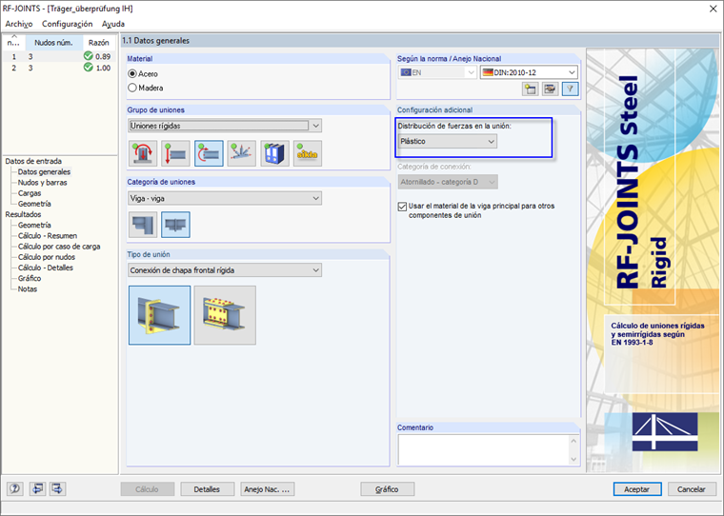Select Cálculo - Detalles in the navigator
Screen dimensions: 724x516
click(x=46, y=268)
